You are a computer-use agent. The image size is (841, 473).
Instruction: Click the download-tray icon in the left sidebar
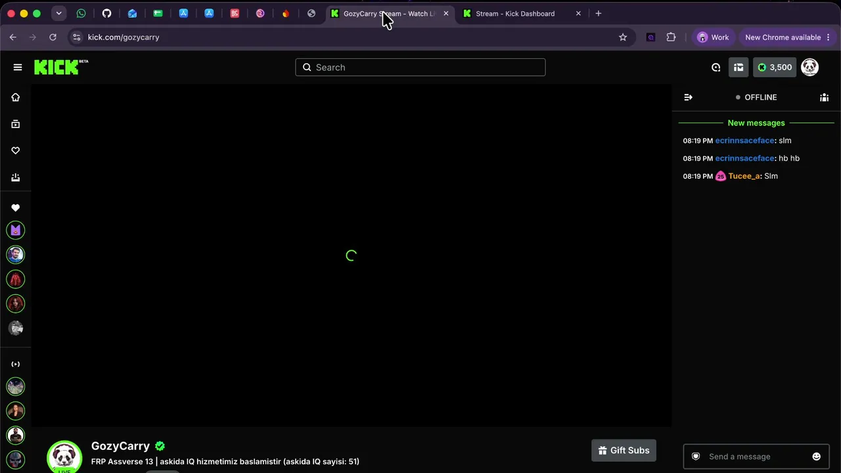pyautogui.click(x=16, y=177)
